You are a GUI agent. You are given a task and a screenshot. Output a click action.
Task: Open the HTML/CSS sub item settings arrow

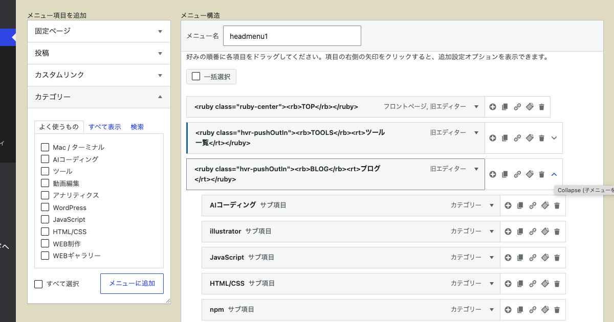click(x=492, y=284)
